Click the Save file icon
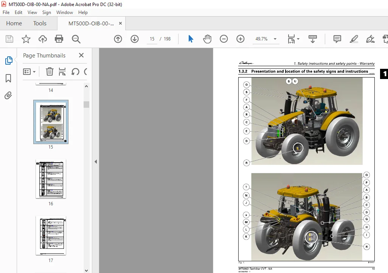The width and height of the screenshot is (388, 273). (x=9, y=39)
